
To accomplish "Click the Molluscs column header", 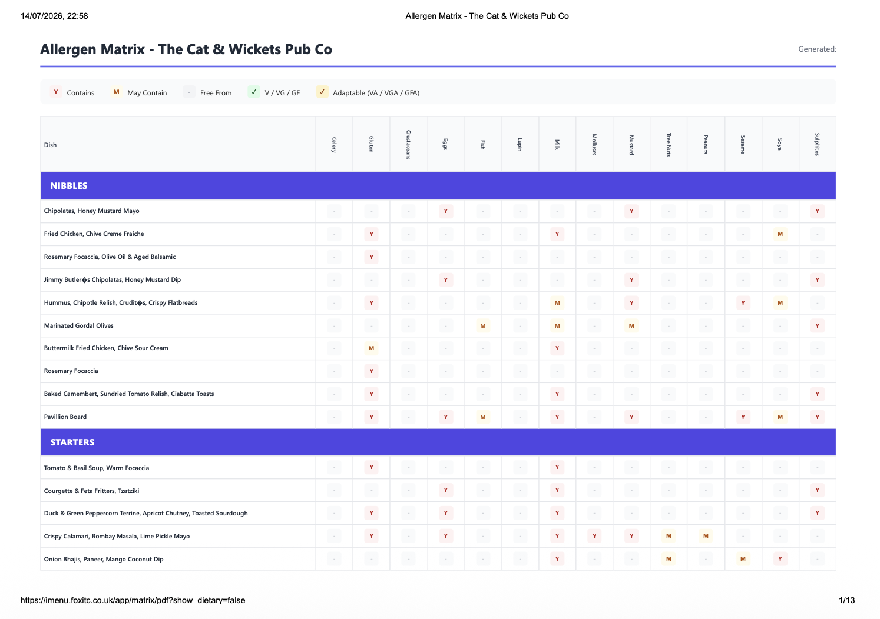I will click(594, 145).
